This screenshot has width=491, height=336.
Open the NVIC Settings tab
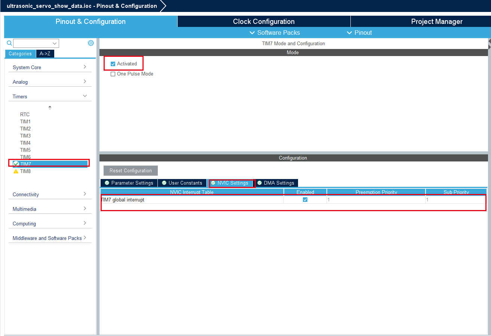230,183
